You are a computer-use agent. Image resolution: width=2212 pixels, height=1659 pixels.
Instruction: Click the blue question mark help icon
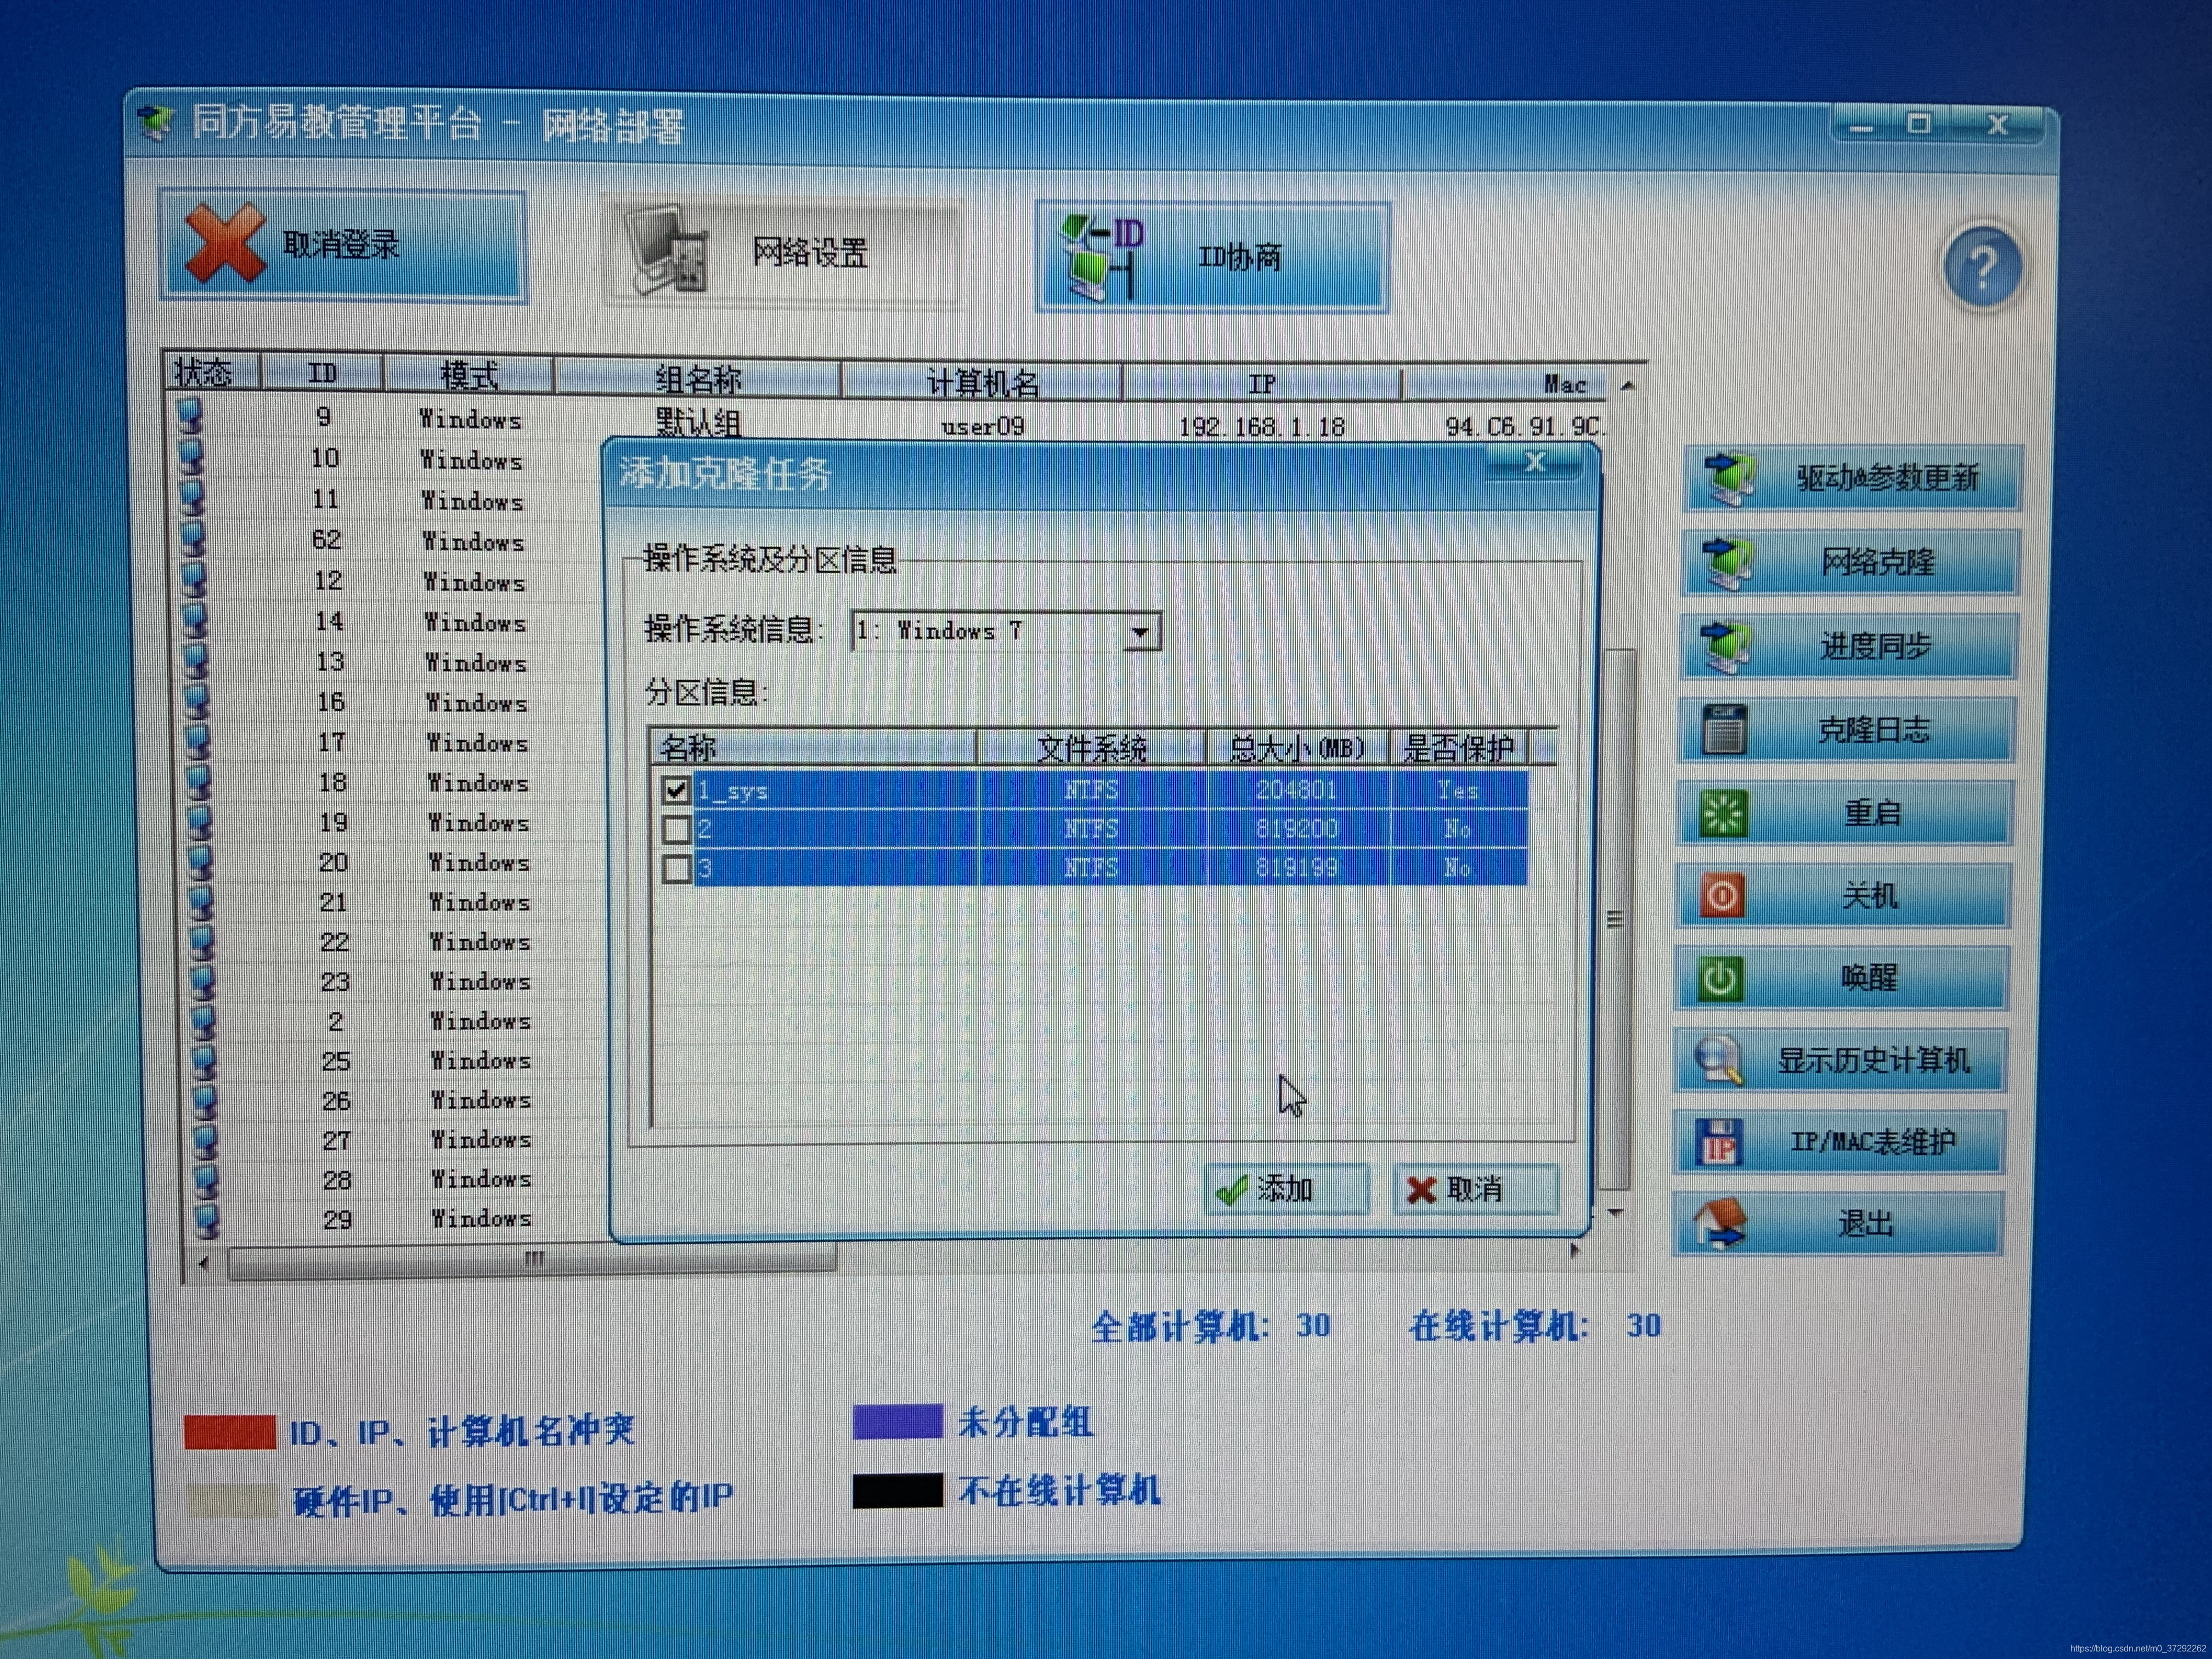coord(1982,268)
